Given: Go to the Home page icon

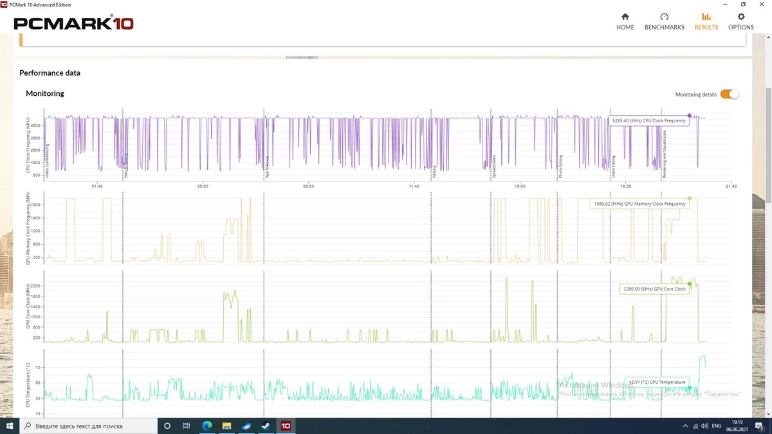Looking at the screenshot, I should (x=625, y=17).
